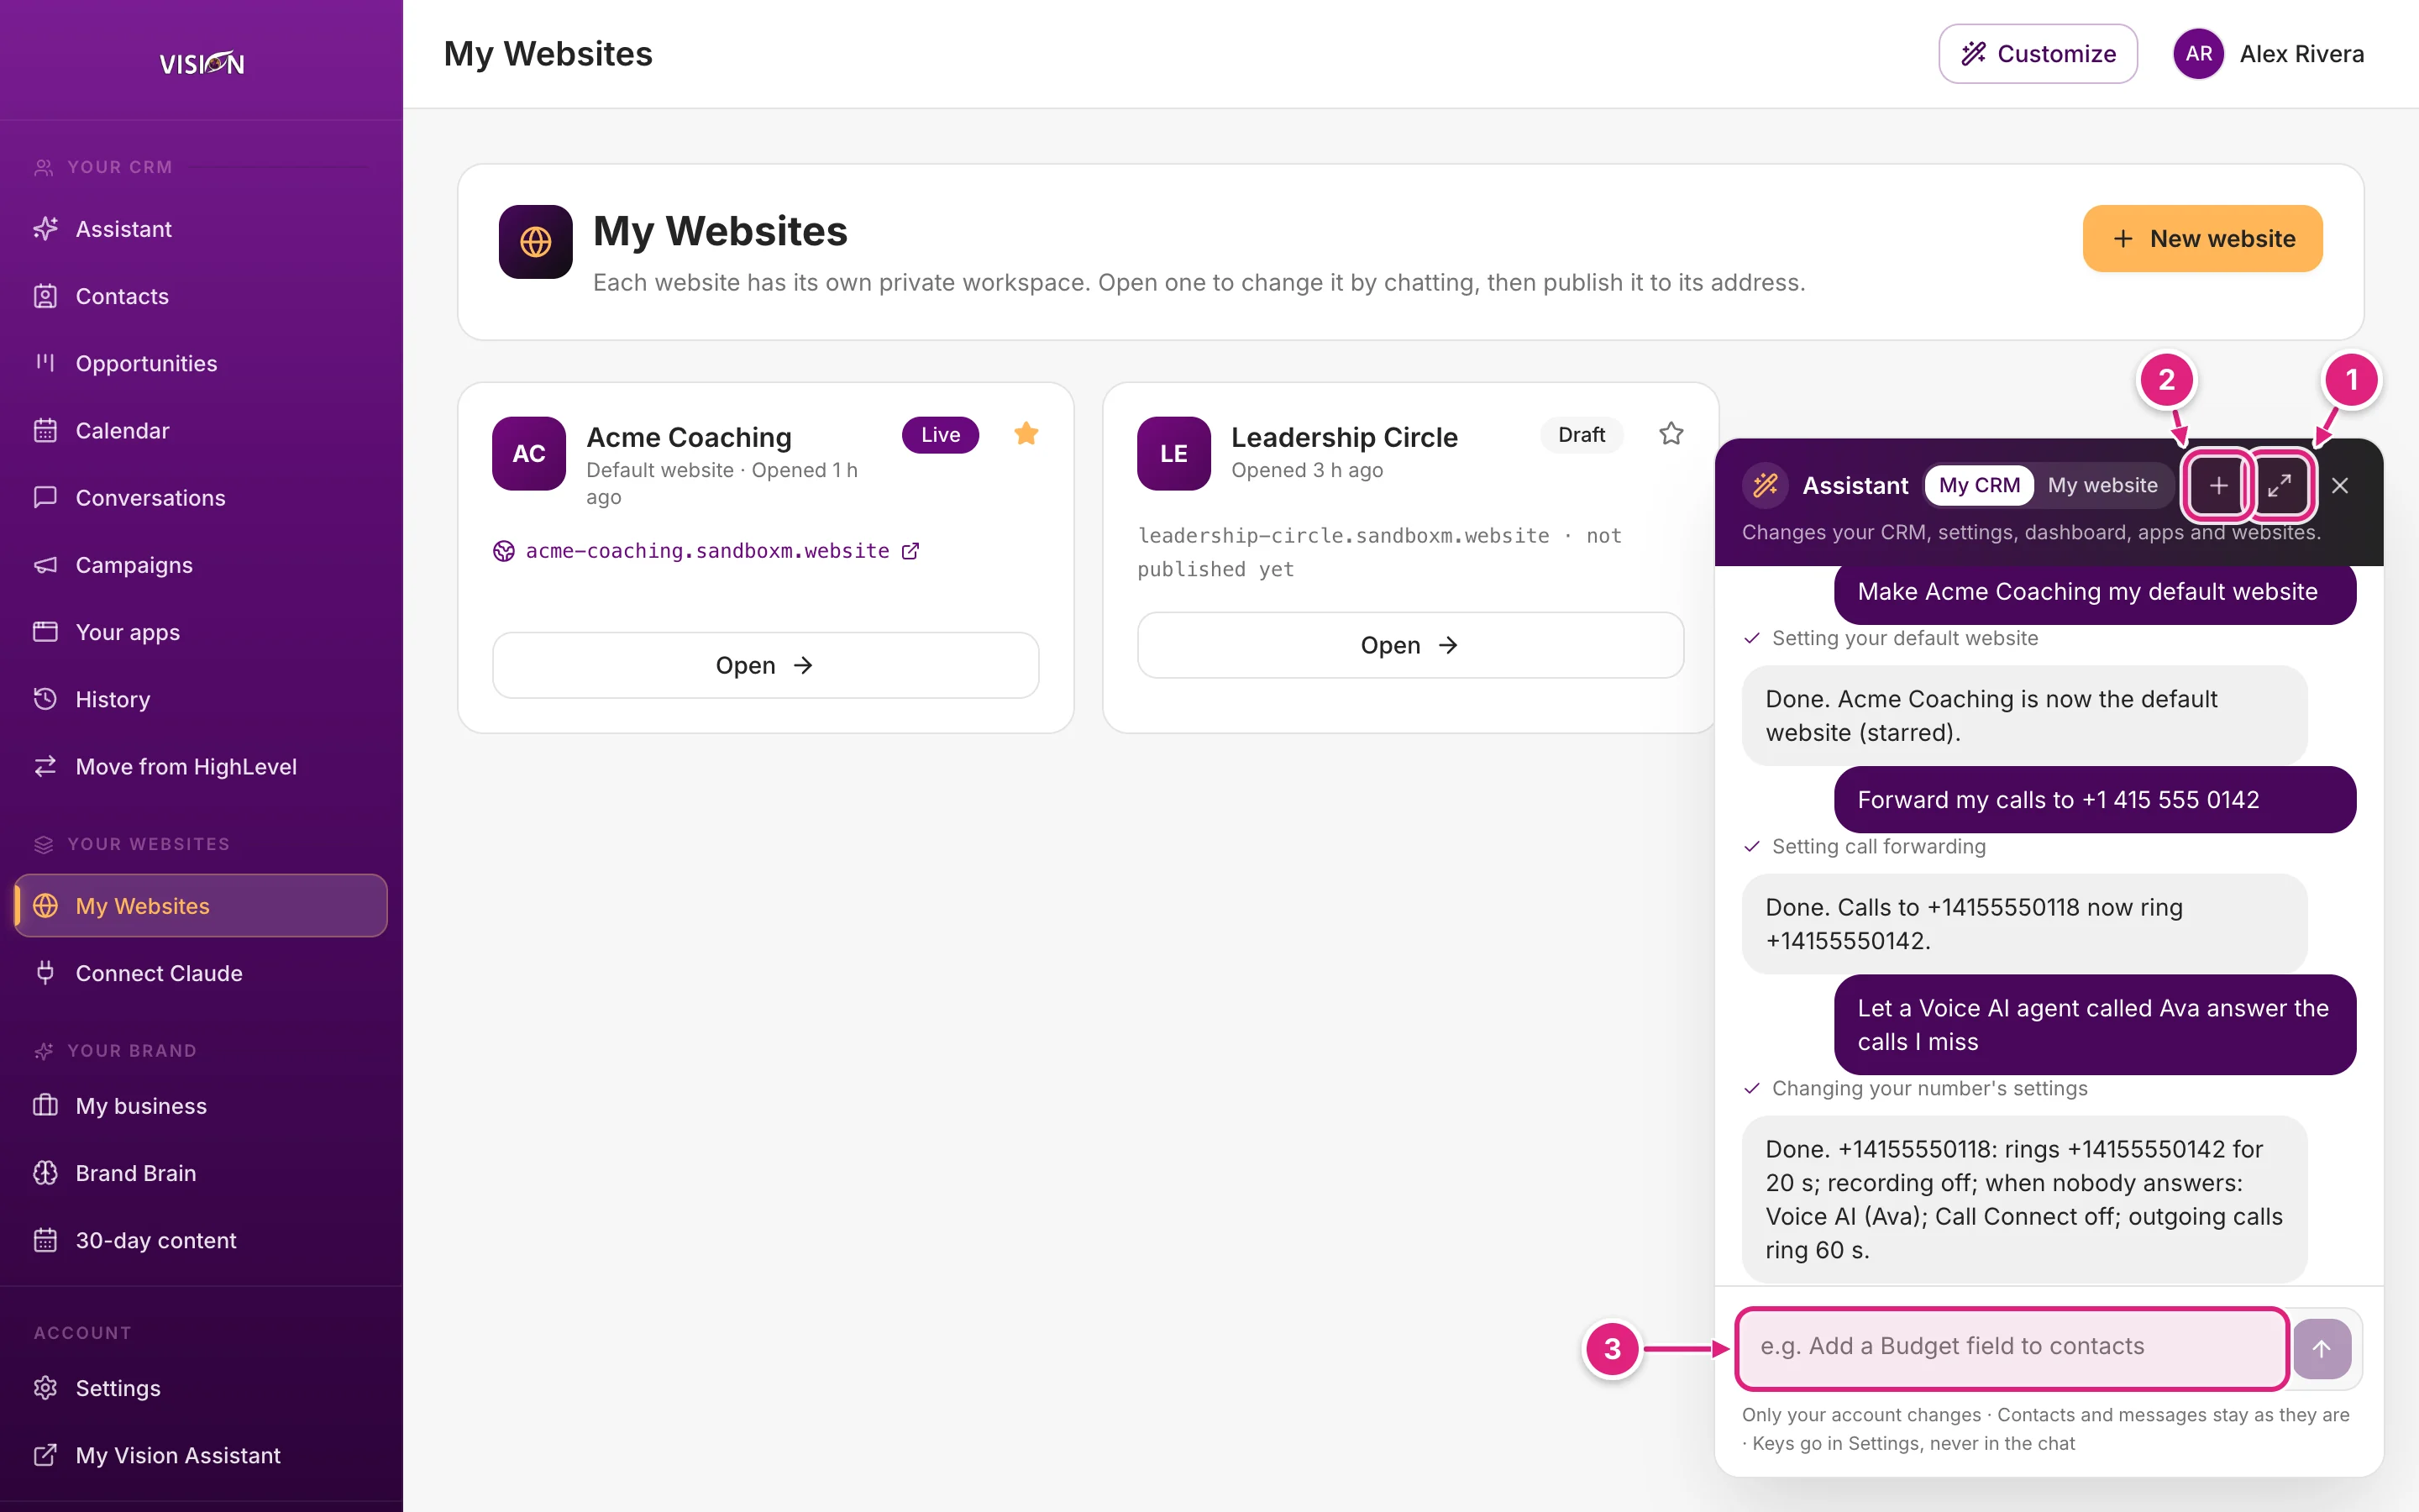The image size is (2419, 1512).
Task: Click the VISION logo
Action: click(x=202, y=64)
